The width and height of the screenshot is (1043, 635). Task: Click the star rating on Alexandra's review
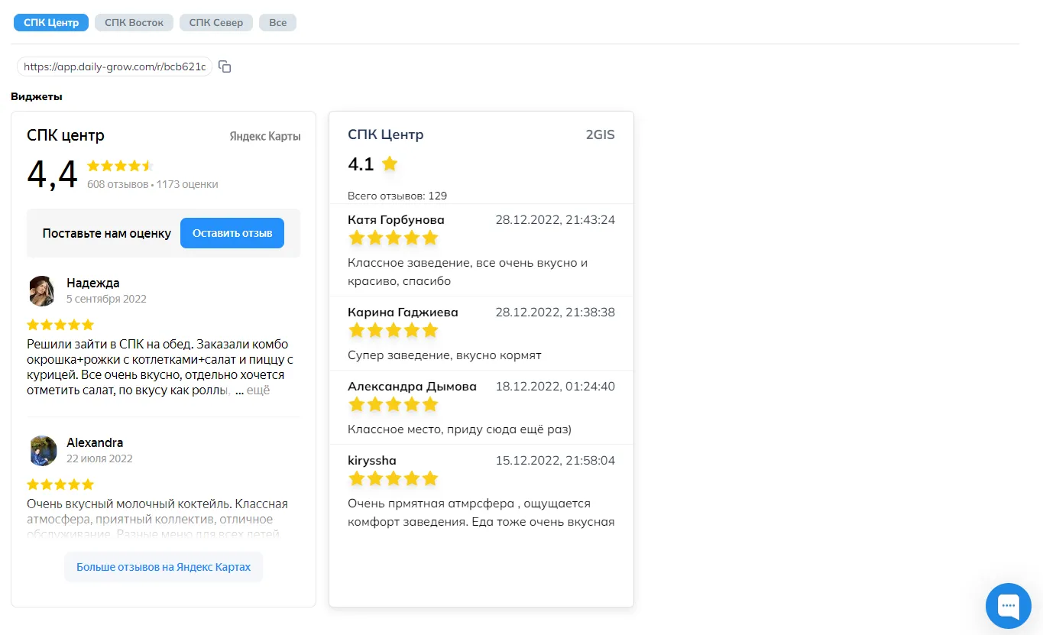pyautogui.click(x=60, y=484)
